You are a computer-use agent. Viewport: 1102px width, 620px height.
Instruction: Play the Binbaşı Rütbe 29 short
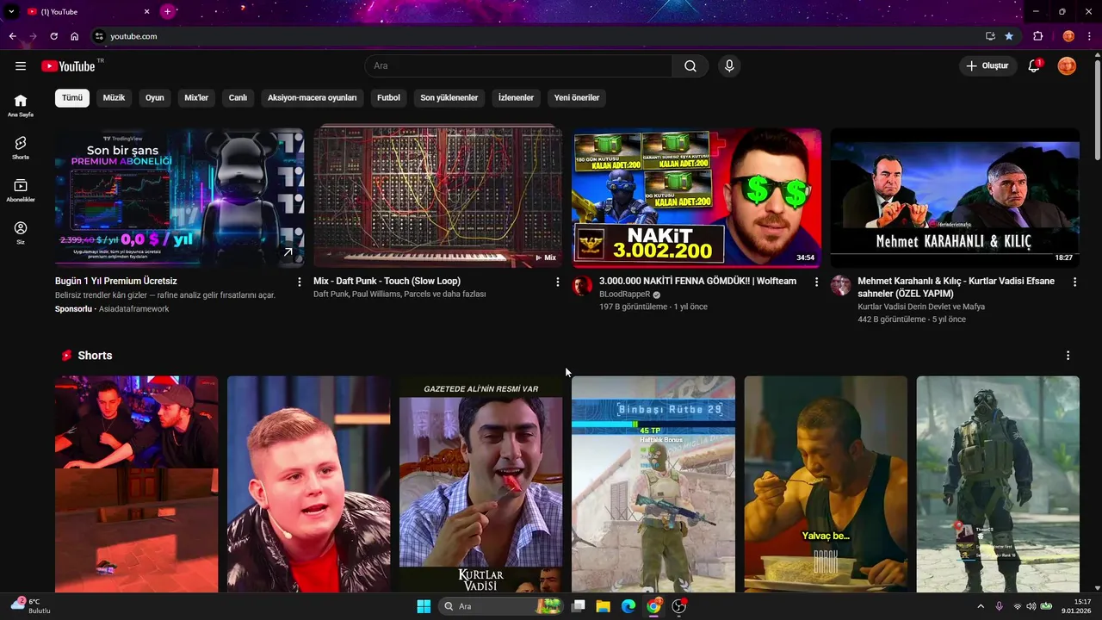[653, 484]
